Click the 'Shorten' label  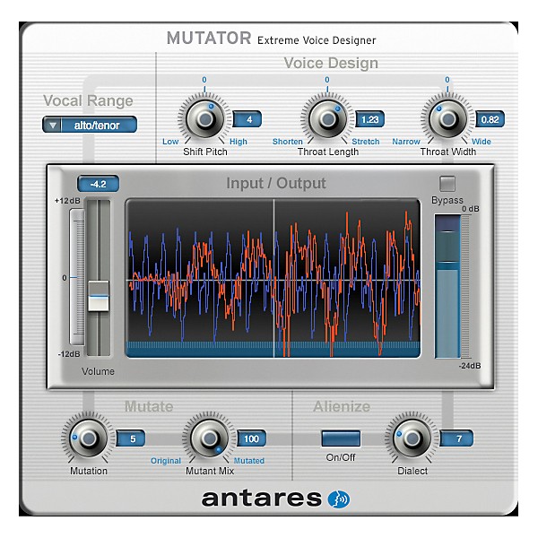click(288, 142)
